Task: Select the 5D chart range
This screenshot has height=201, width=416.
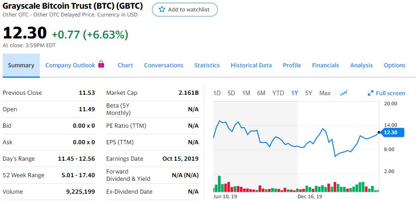Action: (x=232, y=93)
